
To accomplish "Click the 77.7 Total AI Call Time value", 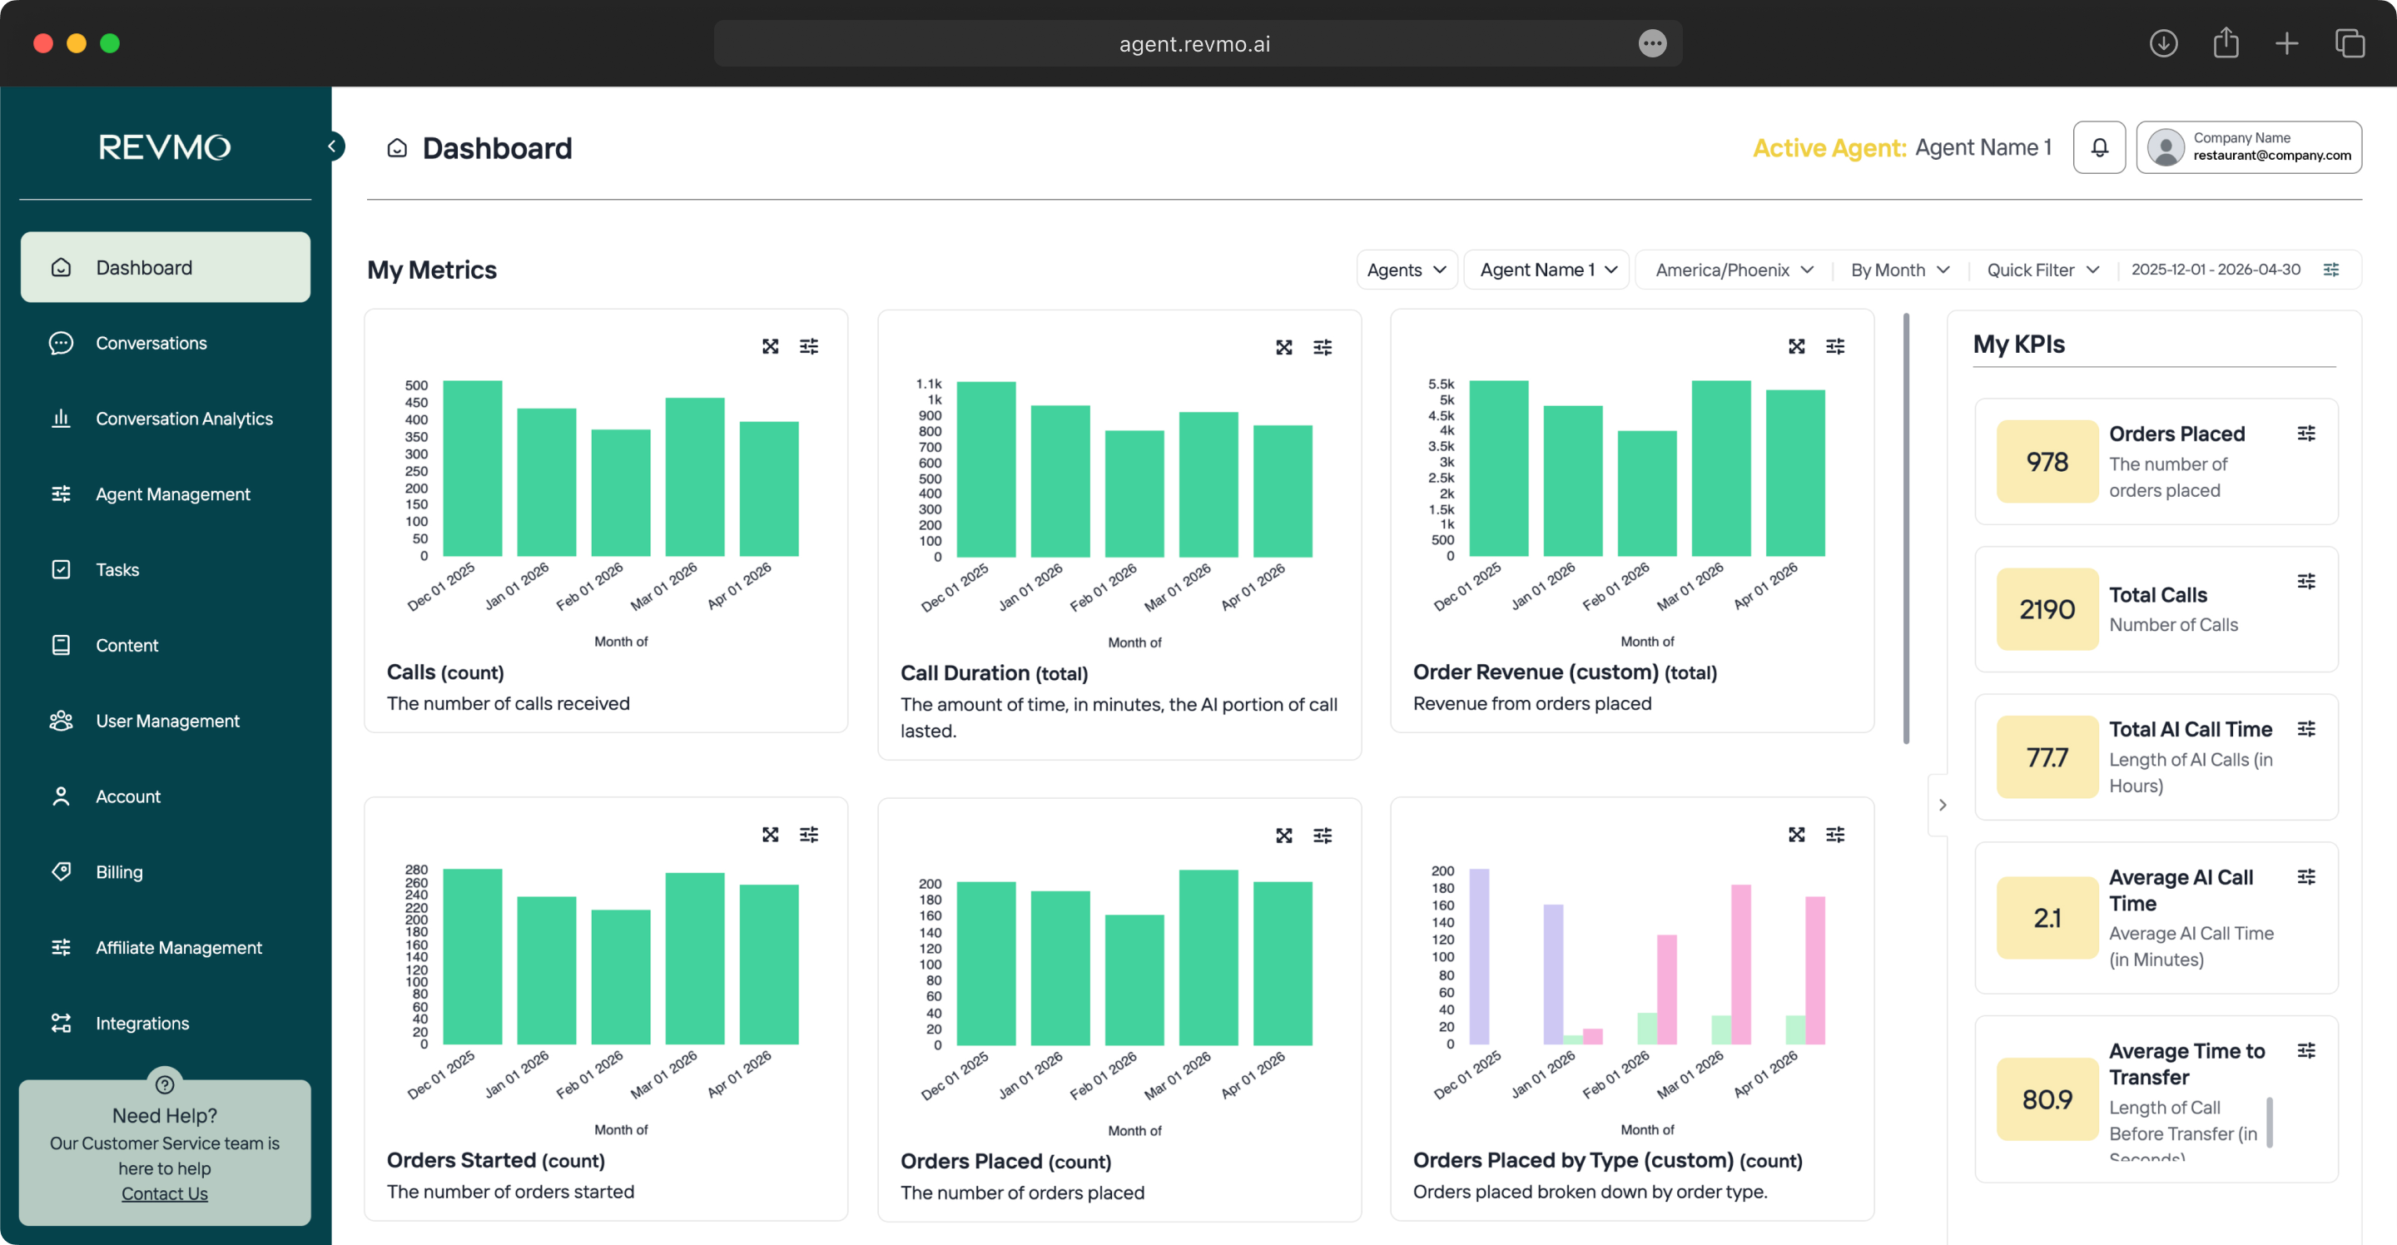I will 2047,757.
